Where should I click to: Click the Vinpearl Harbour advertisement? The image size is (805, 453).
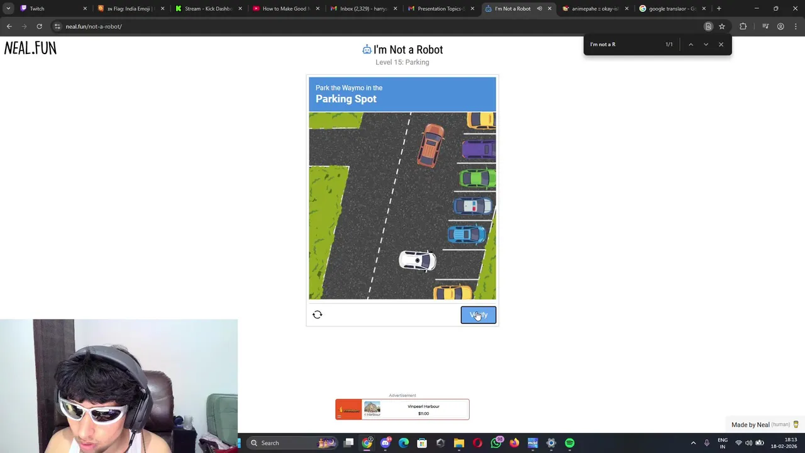pos(402,409)
